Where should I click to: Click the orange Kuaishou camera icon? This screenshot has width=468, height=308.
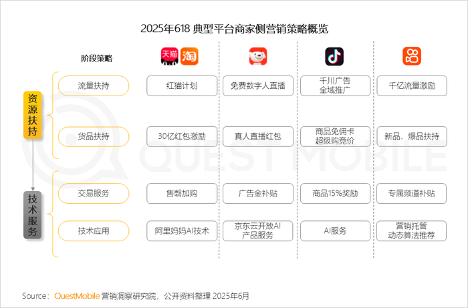click(412, 56)
